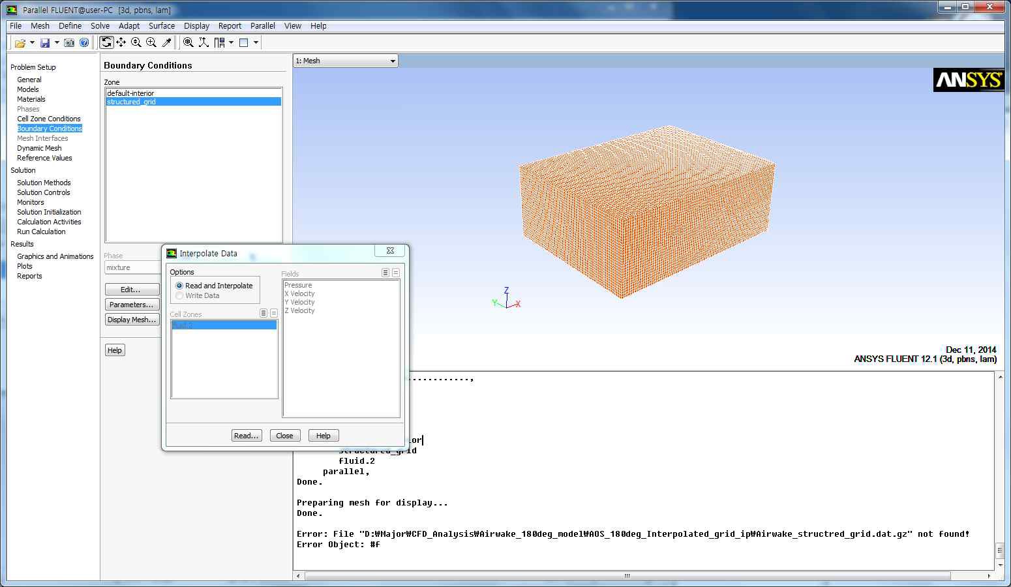Click Help button in Interpolate Data dialog

pos(324,436)
